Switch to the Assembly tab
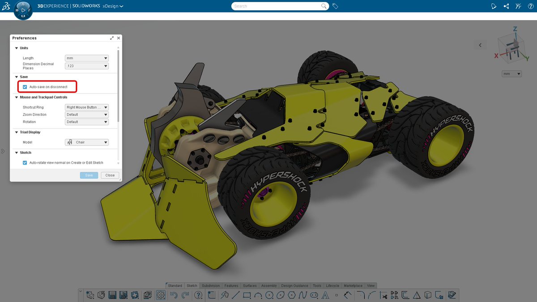The image size is (537, 302). point(269,285)
